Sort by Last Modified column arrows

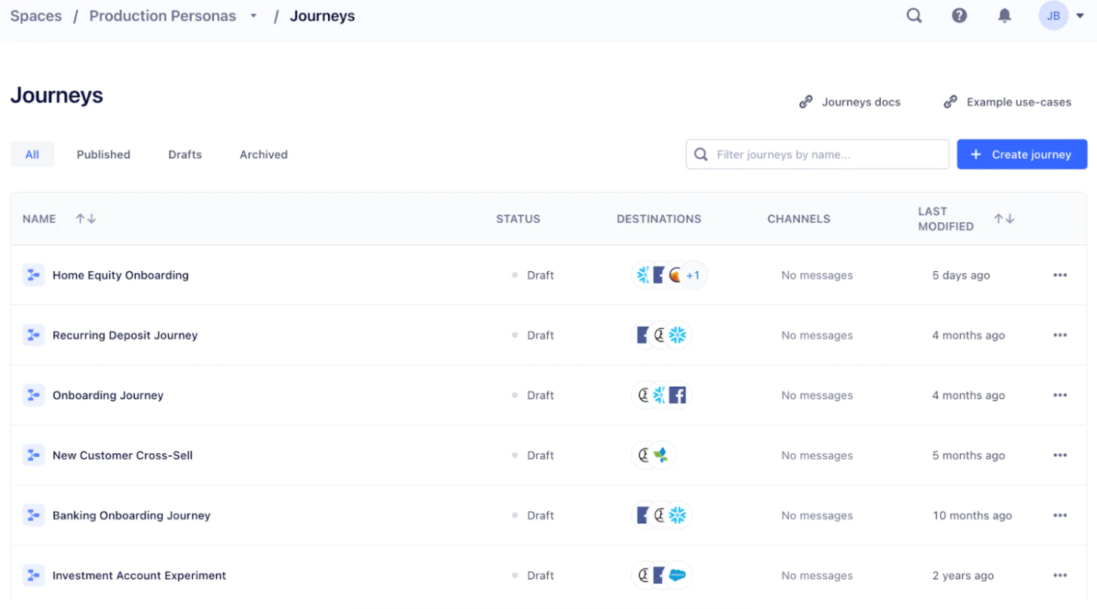(x=1004, y=219)
